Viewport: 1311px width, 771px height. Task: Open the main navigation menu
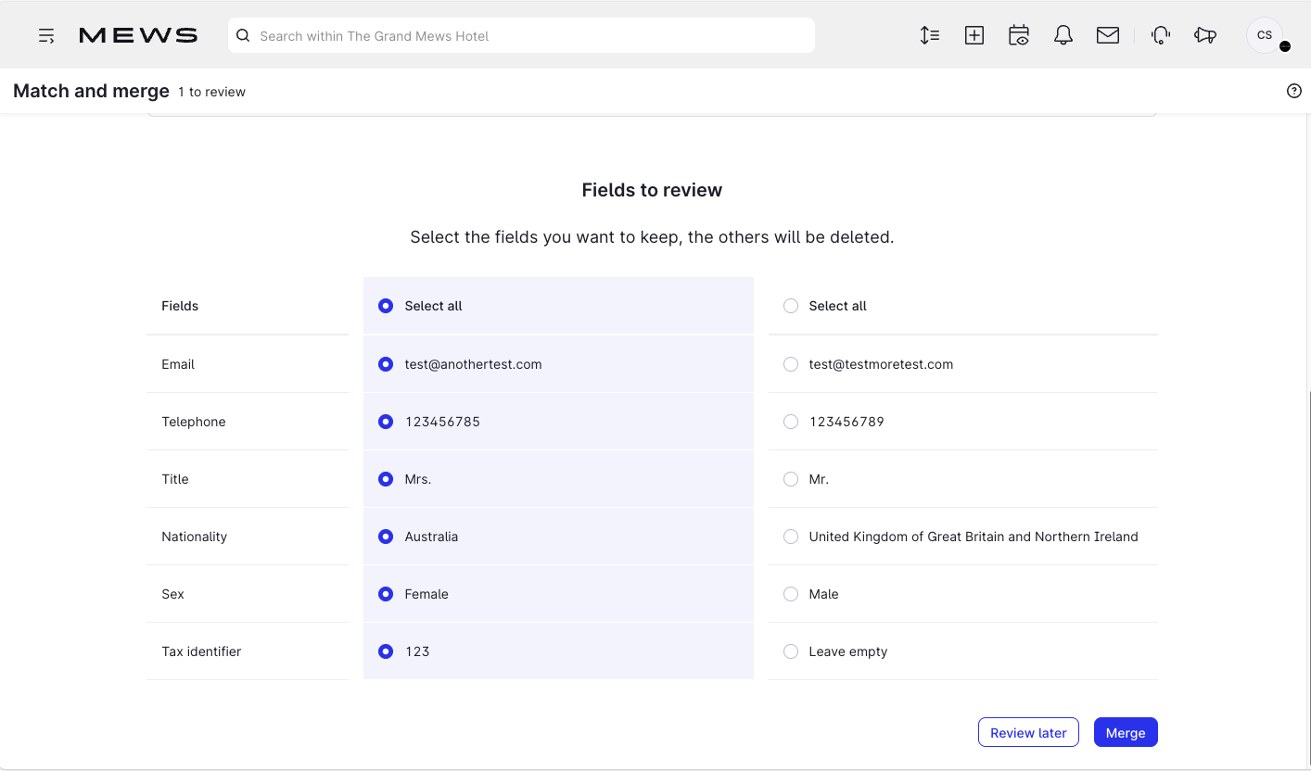point(46,34)
